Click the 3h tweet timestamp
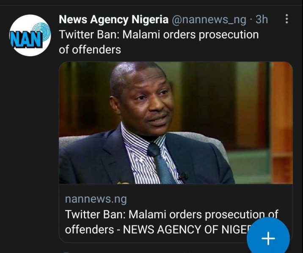303x253 pixels. tap(262, 19)
